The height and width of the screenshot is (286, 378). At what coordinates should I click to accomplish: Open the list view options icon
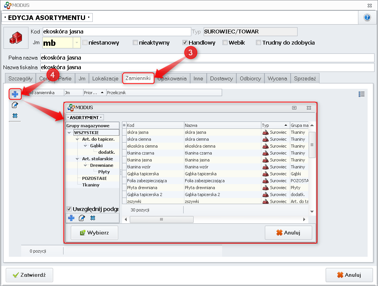[x=361, y=94]
